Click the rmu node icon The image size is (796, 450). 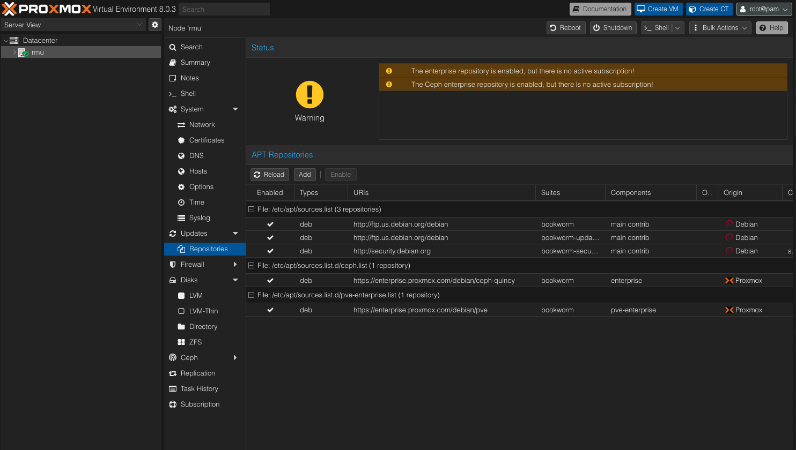(23, 52)
